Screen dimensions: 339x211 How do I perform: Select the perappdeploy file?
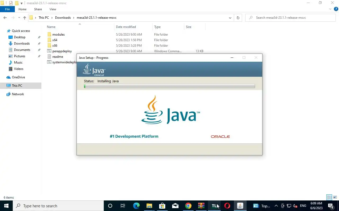tap(62, 51)
